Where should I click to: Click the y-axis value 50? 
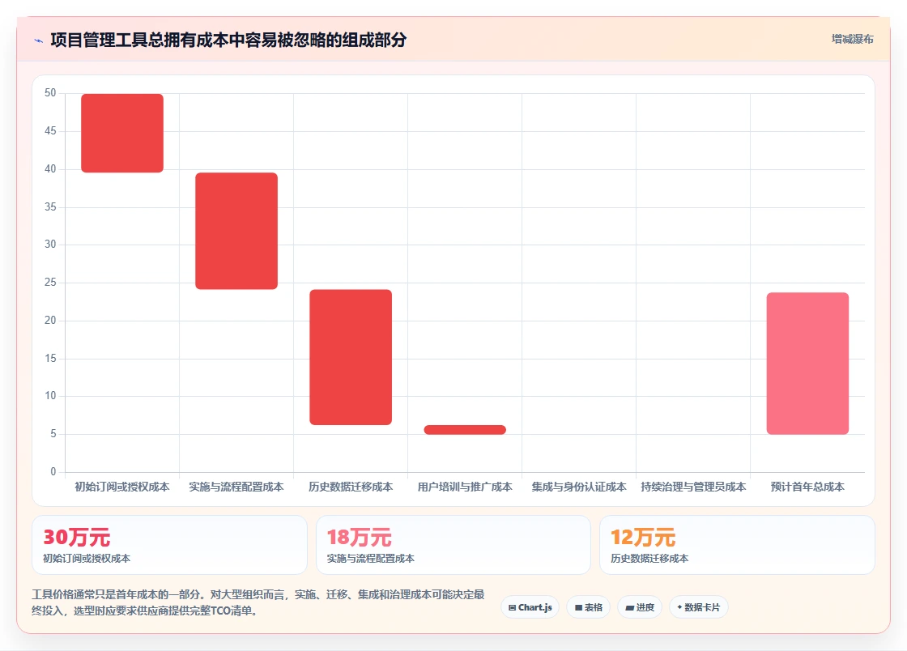tap(50, 93)
